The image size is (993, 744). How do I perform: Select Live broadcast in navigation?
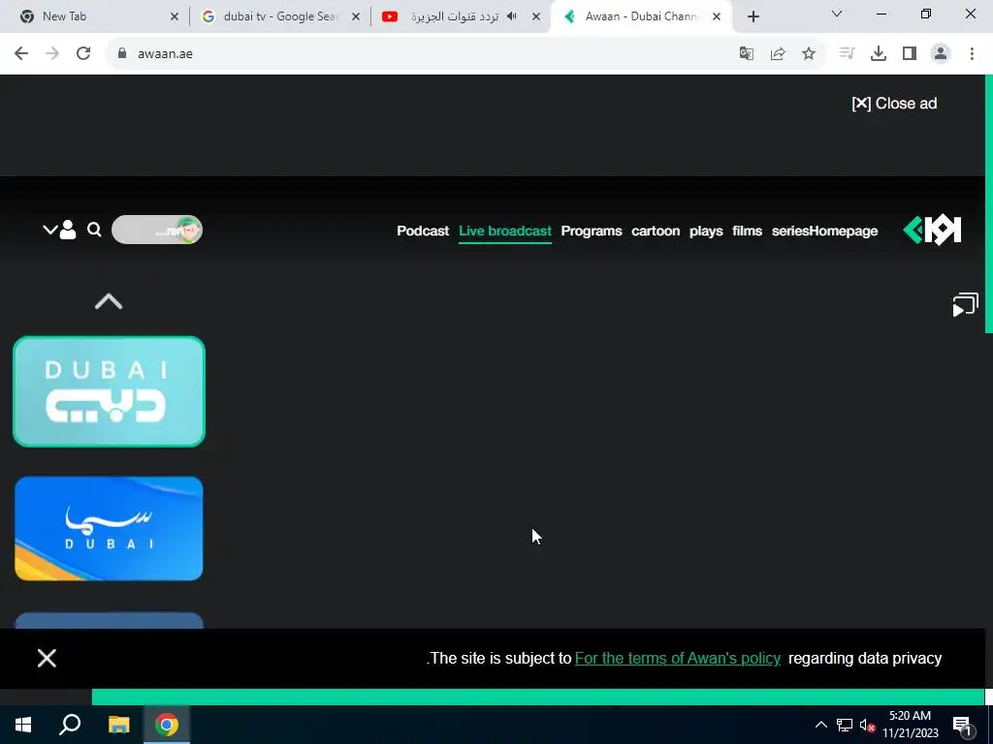[x=504, y=231]
